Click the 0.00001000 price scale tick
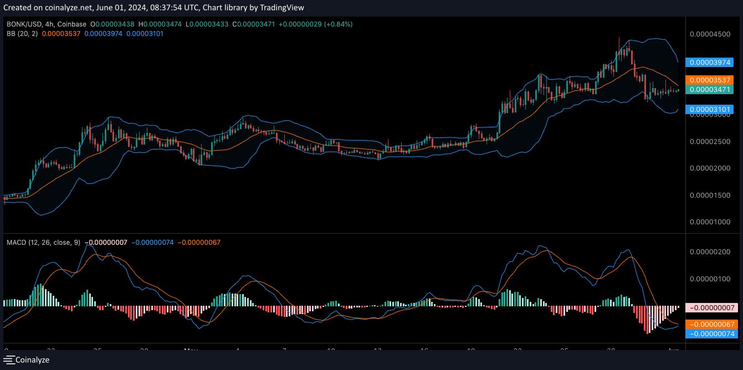743x370 pixels. tap(709, 223)
